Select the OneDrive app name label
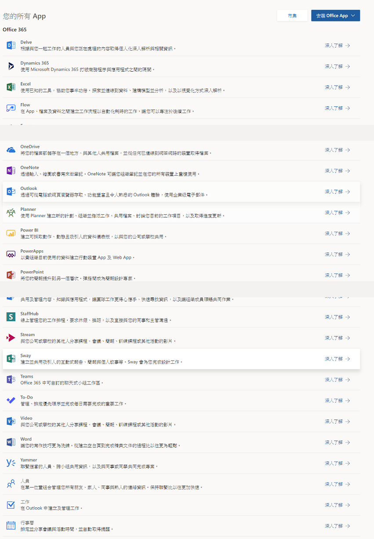The image size is (374, 539). tap(30, 147)
